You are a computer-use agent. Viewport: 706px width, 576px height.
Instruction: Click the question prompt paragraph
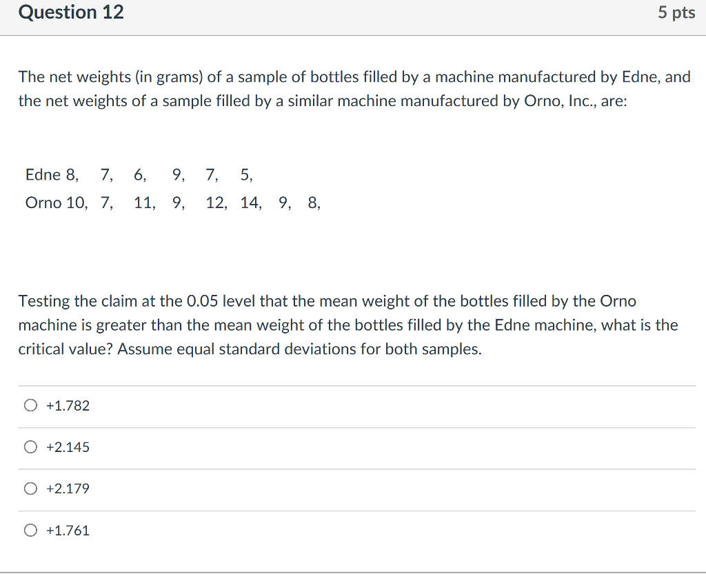coord(353,88)
